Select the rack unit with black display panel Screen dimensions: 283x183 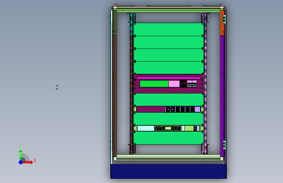(x=168, y=109)
